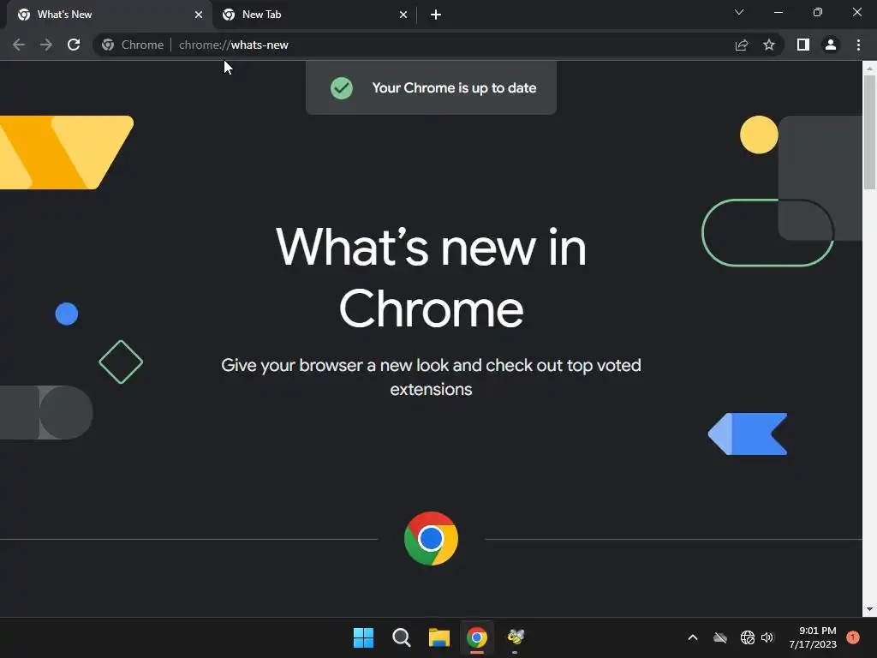The image size is (877, 658).
Task: Click the "Give your browser a new look" subtitle
Action: pos(431,377)
